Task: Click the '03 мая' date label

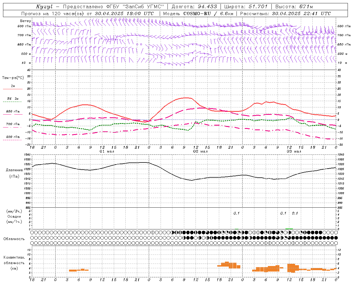Action: [x=294, y=151]
